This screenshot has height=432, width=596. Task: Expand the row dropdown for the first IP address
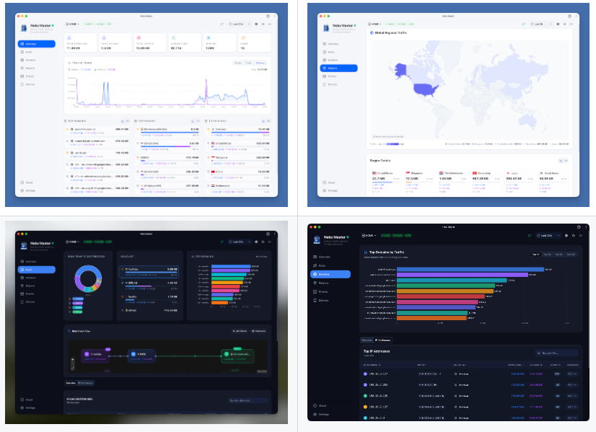(x=572, y=374)
